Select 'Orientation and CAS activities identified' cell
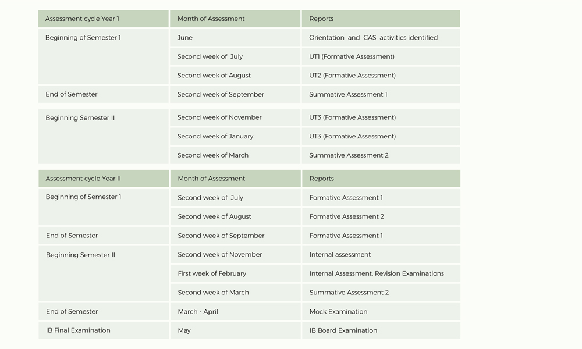 pyautogui.click(x=381, y=37)
